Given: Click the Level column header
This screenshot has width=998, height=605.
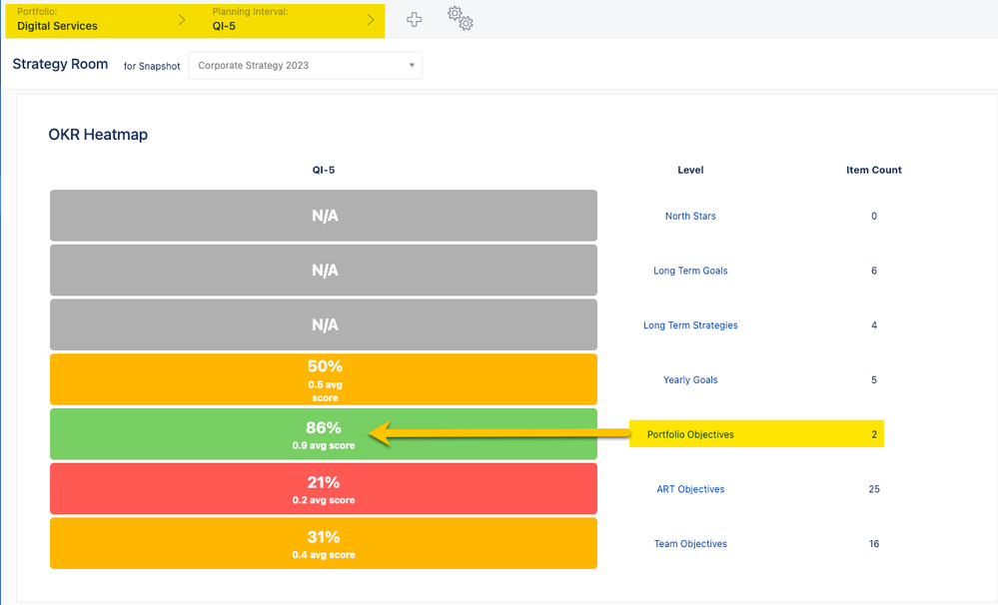Looking at the screenshot, I should 690,170.
